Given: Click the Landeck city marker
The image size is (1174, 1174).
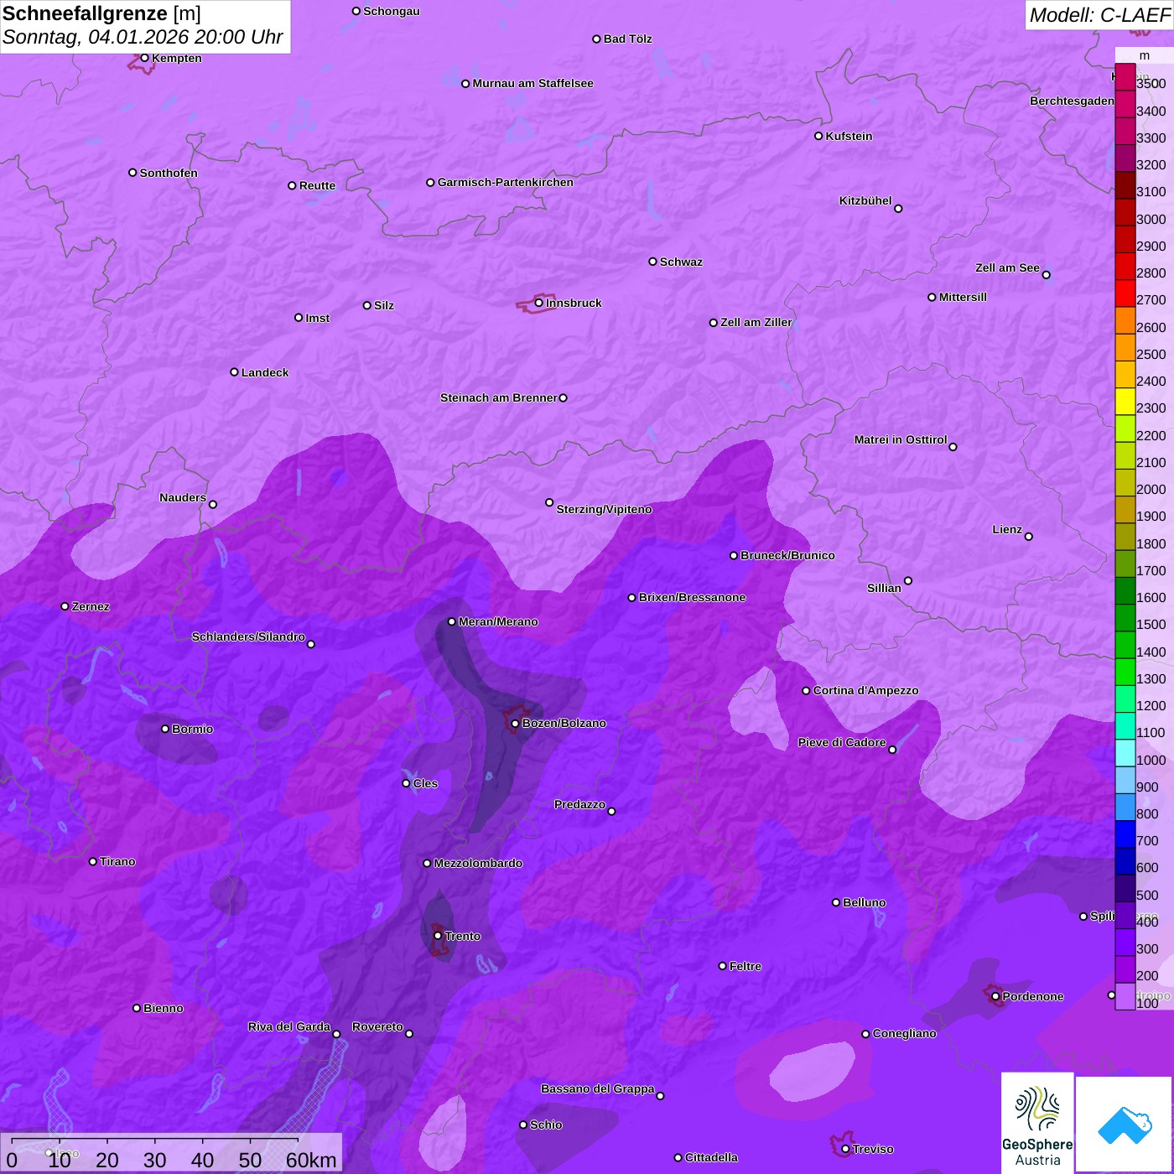Looking at the screenshot, I should pyautogui.click(x=235, y=372).
